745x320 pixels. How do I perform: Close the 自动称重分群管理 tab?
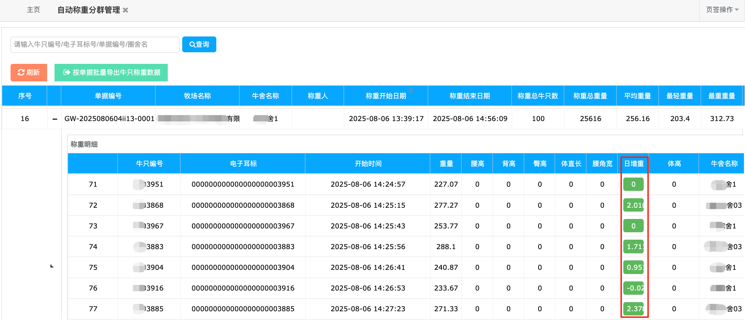point(125,10)
